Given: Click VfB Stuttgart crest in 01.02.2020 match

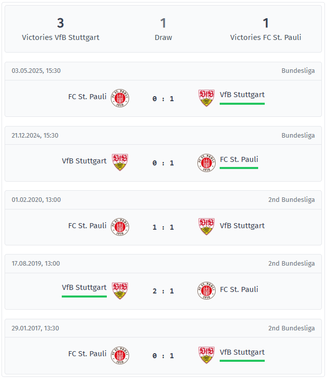Looking at the screenshot, I should pyautogui.click(x=207, y=226).
